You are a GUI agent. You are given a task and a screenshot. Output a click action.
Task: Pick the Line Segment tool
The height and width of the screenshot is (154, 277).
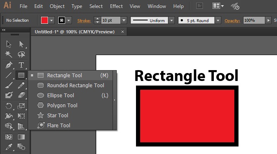tap(8, 75)
